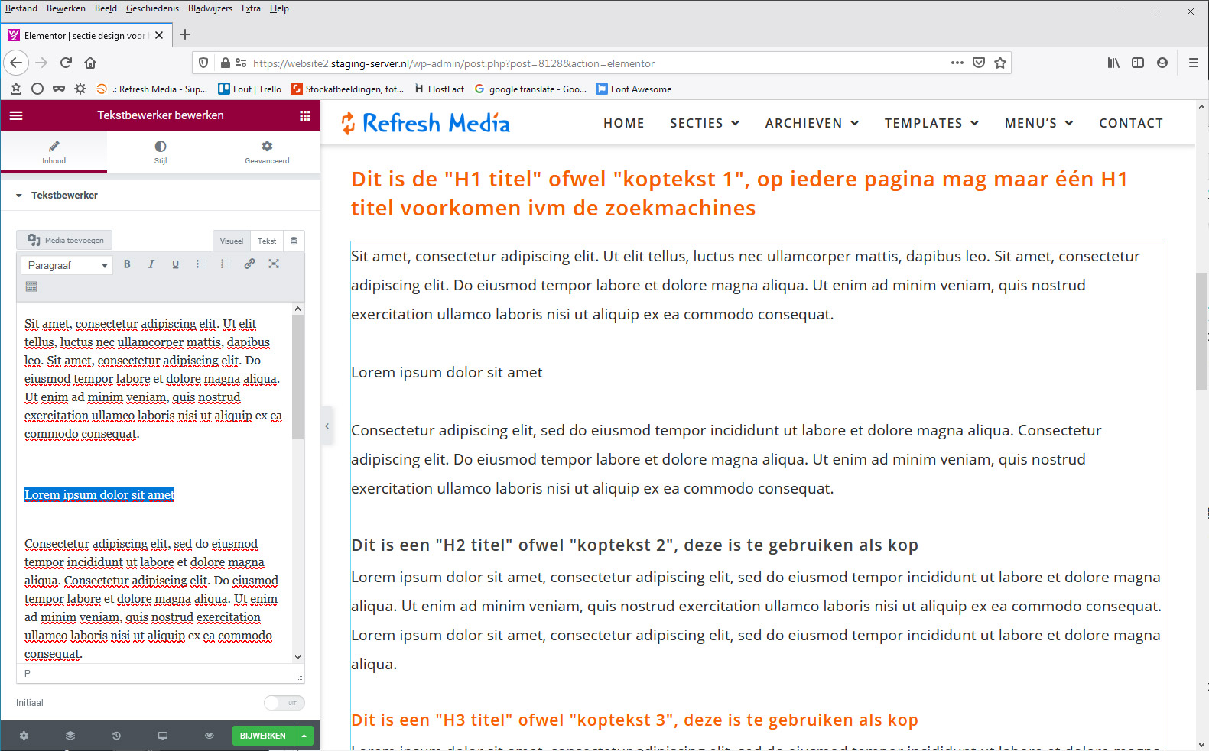Open distraction-free fullscreen editor mode
This screenshot has width=1209, height=751.
274,264
